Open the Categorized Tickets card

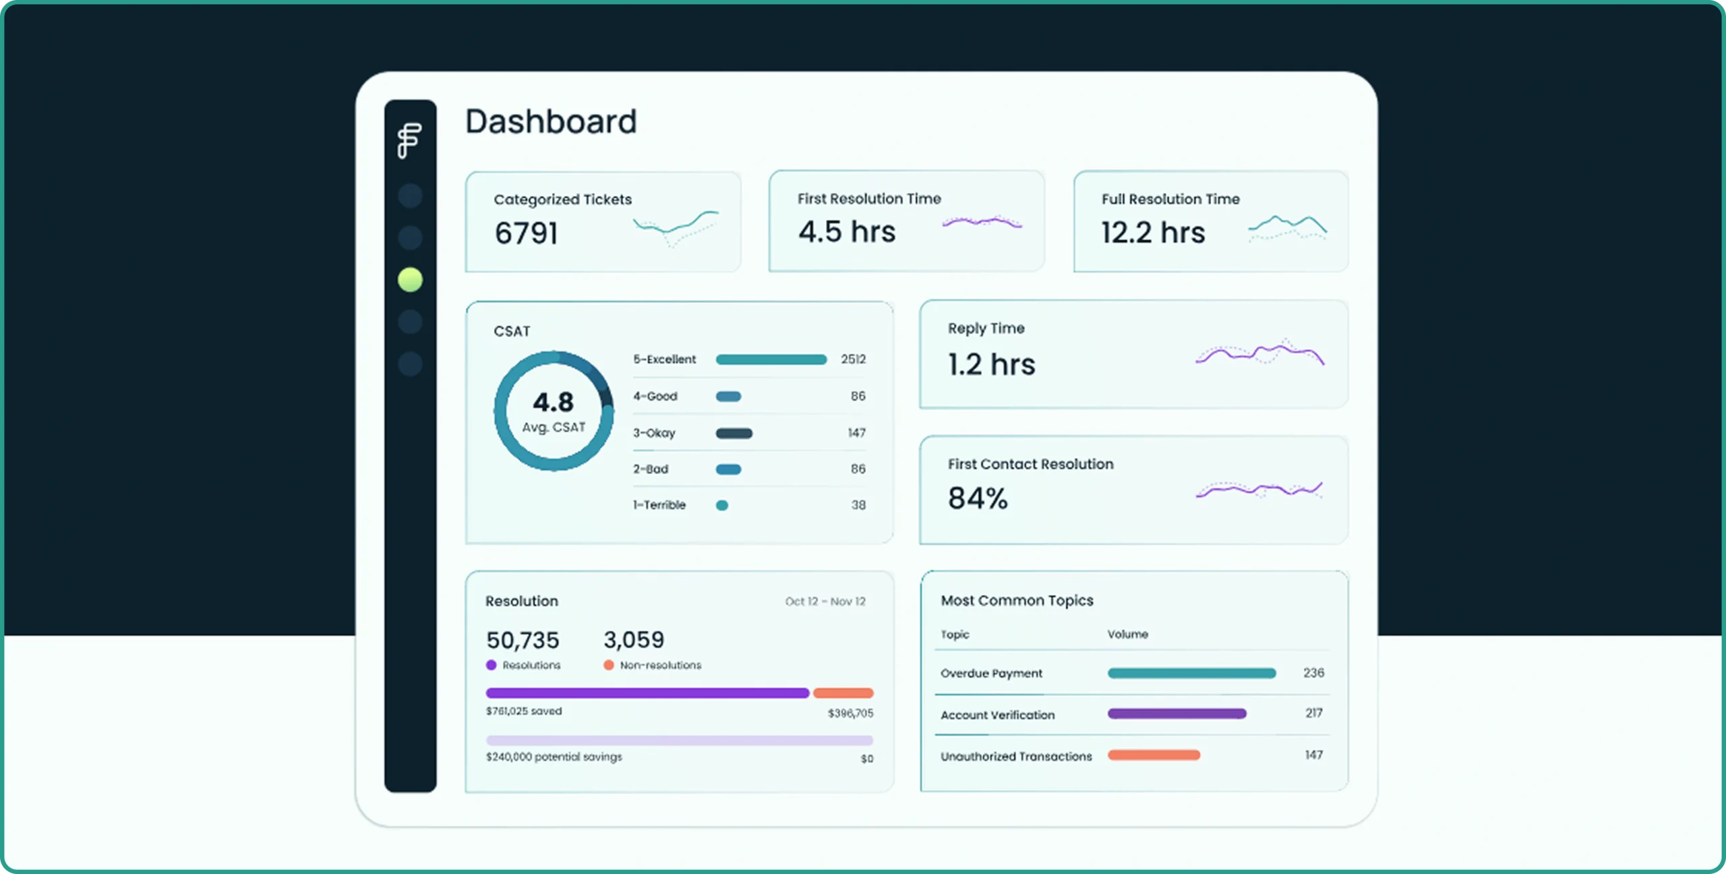(x=603, y=222)
